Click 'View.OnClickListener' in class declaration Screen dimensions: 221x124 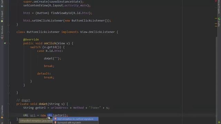pyautogui.click(x=97, y=32)
